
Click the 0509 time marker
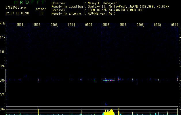coord(157,24)
